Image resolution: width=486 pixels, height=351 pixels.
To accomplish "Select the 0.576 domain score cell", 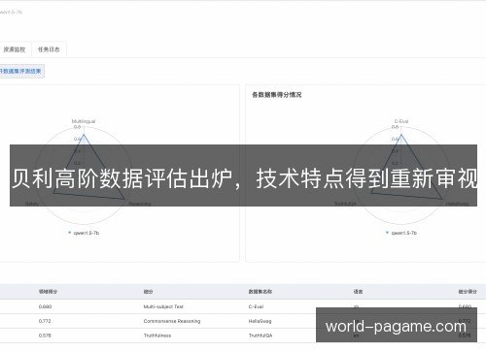I will 45,335.
